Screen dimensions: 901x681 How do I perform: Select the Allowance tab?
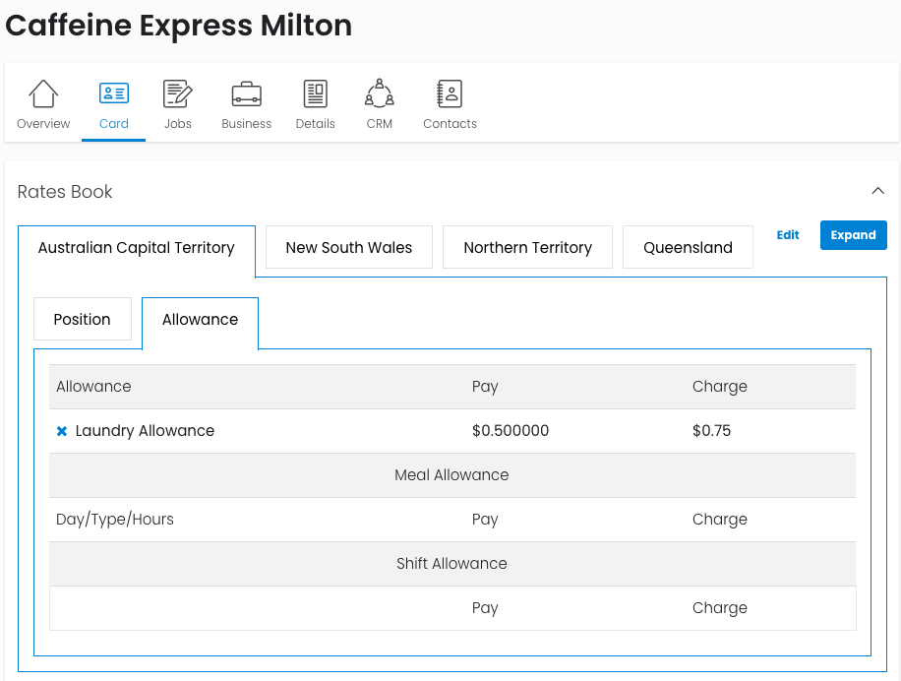pyautogui.click(x=200, y=320)
